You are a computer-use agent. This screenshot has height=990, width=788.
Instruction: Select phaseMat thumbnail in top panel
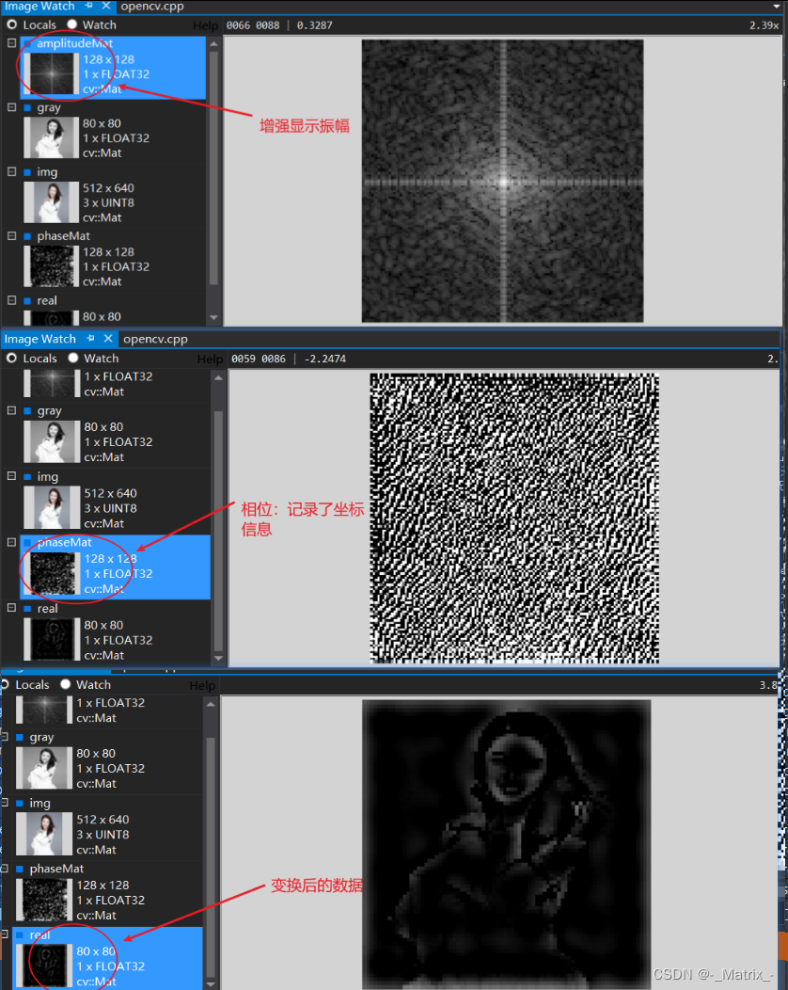(x=52, y=266)
